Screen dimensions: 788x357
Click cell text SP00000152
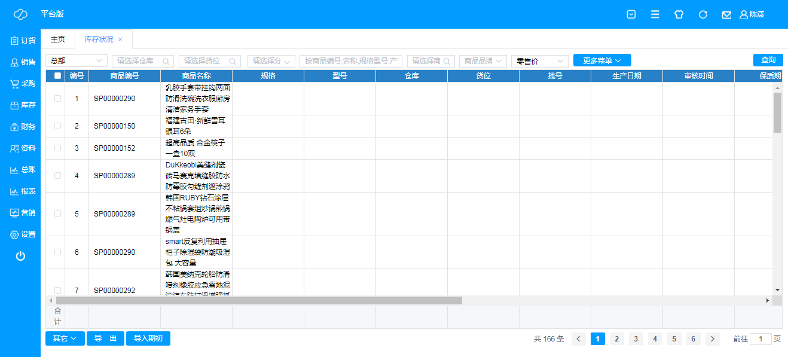114,148
